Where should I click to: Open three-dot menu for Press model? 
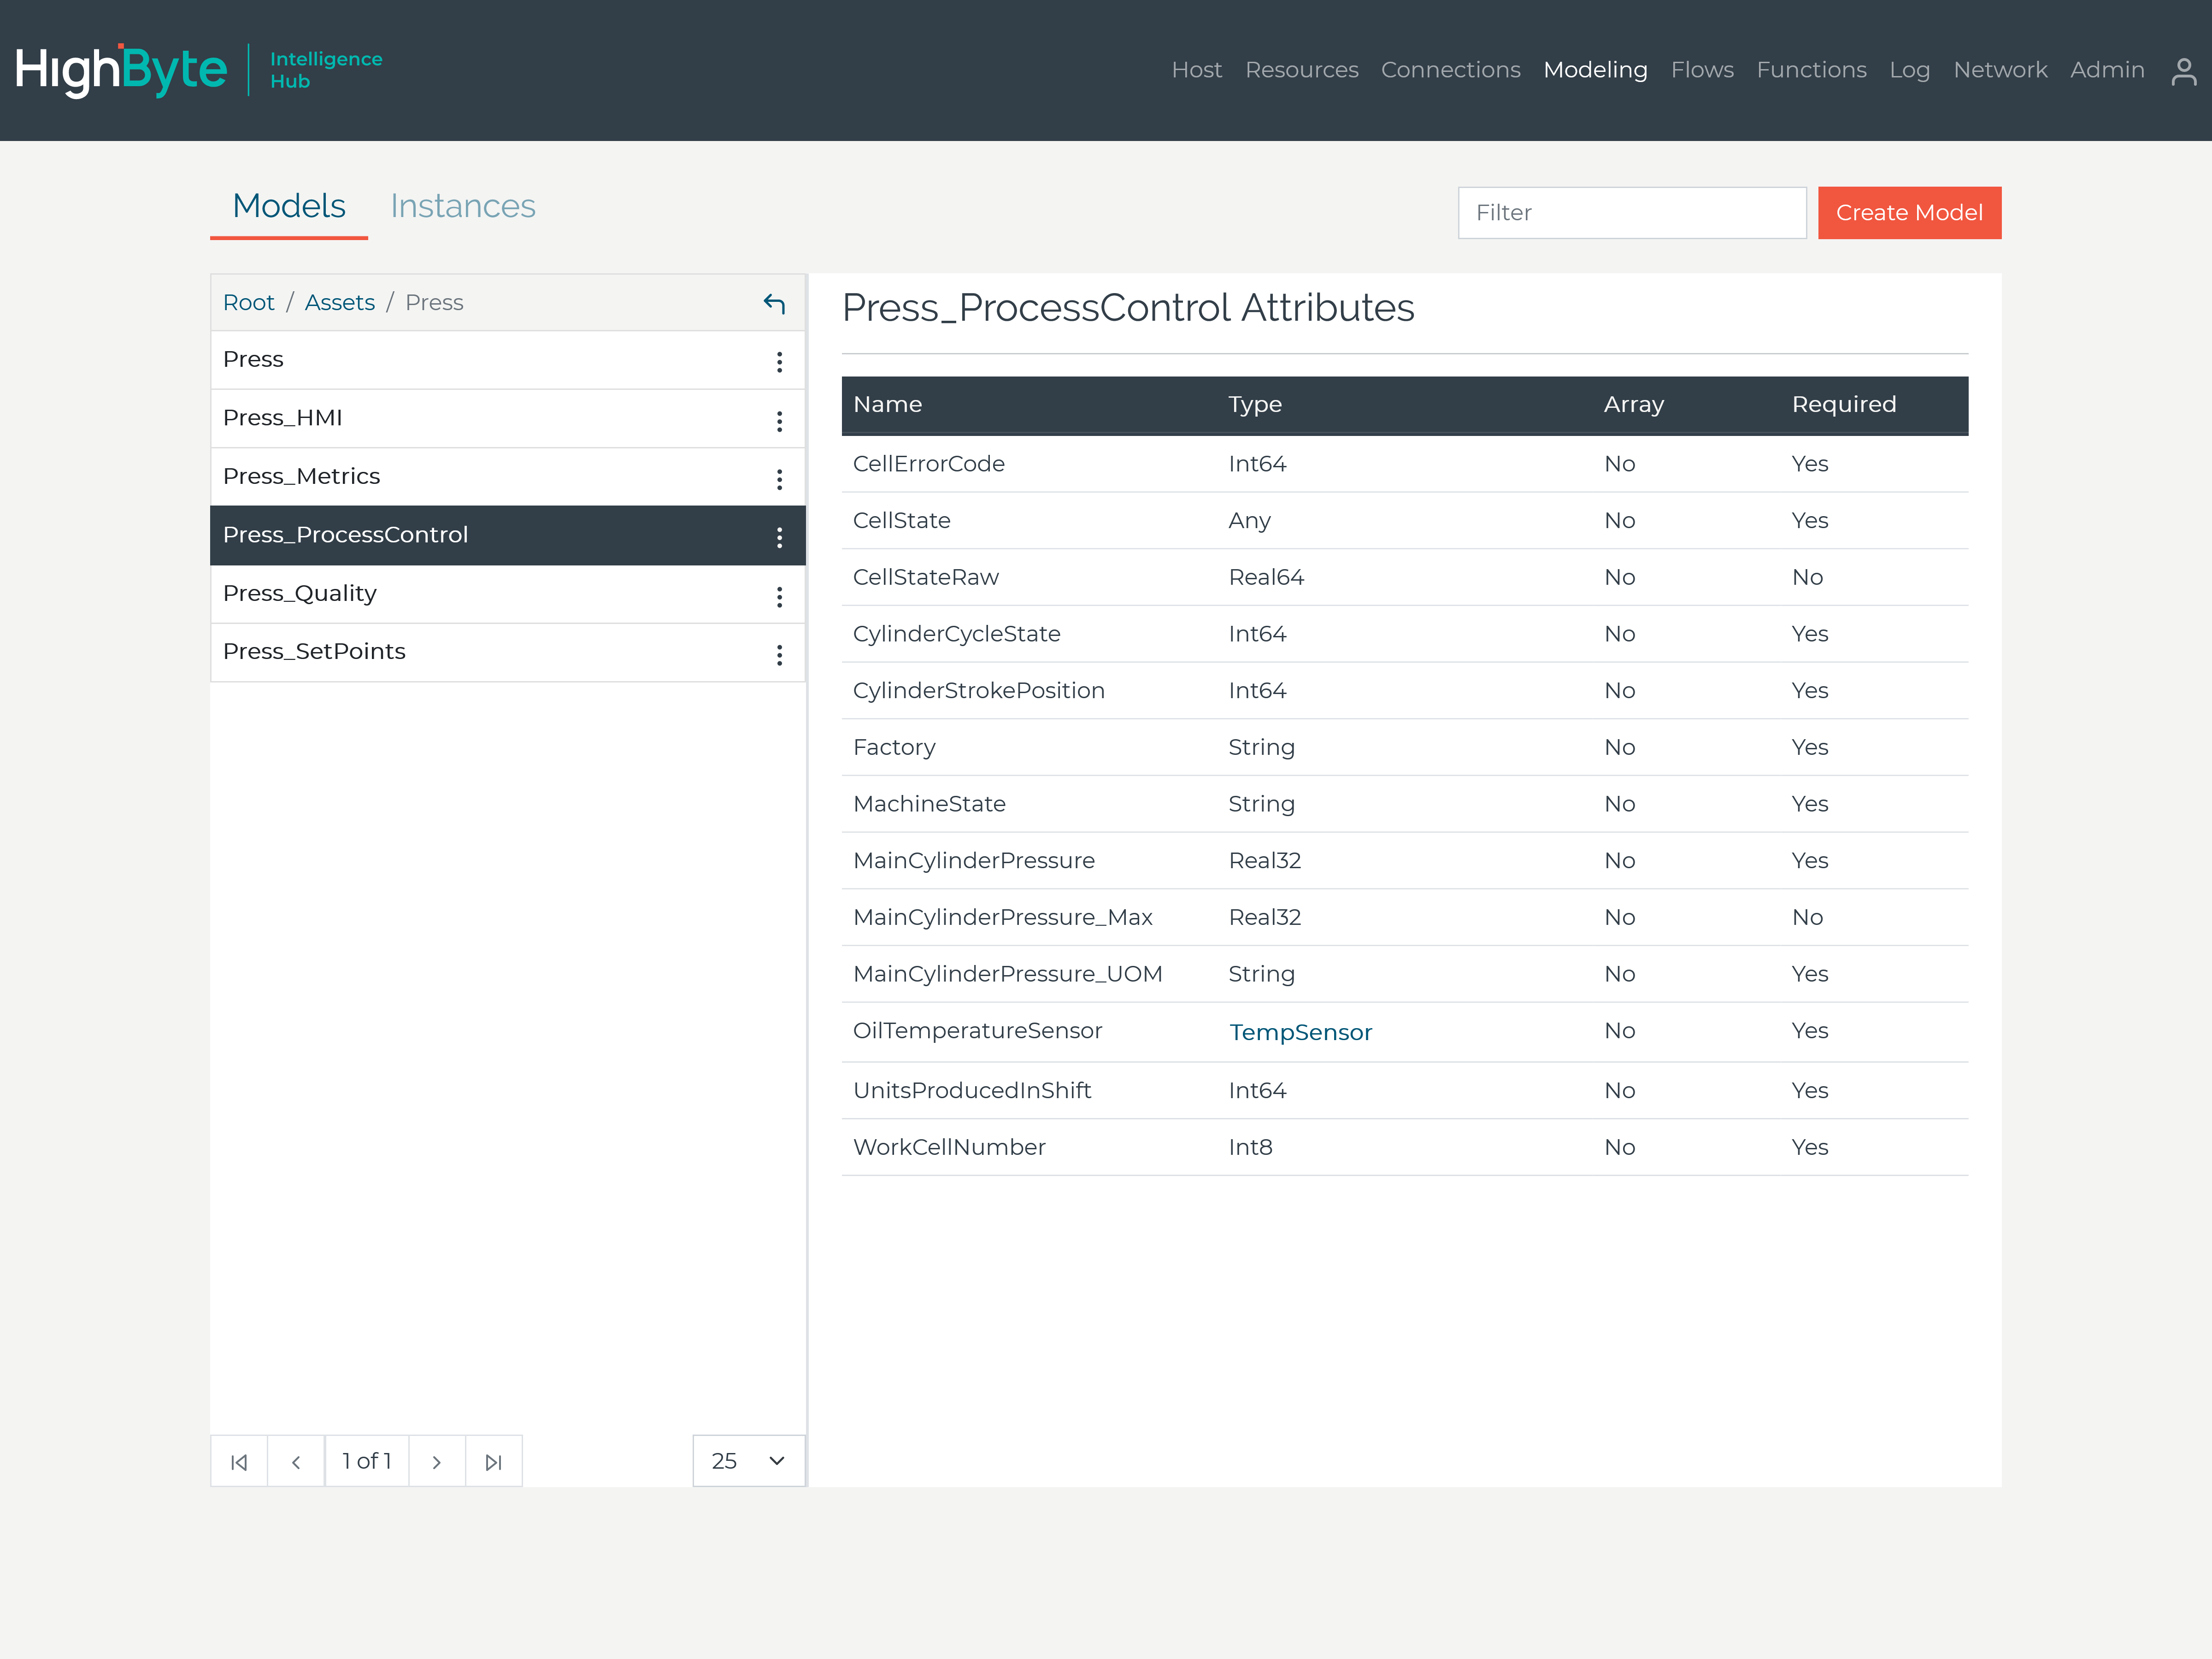[x=779, y=362]
